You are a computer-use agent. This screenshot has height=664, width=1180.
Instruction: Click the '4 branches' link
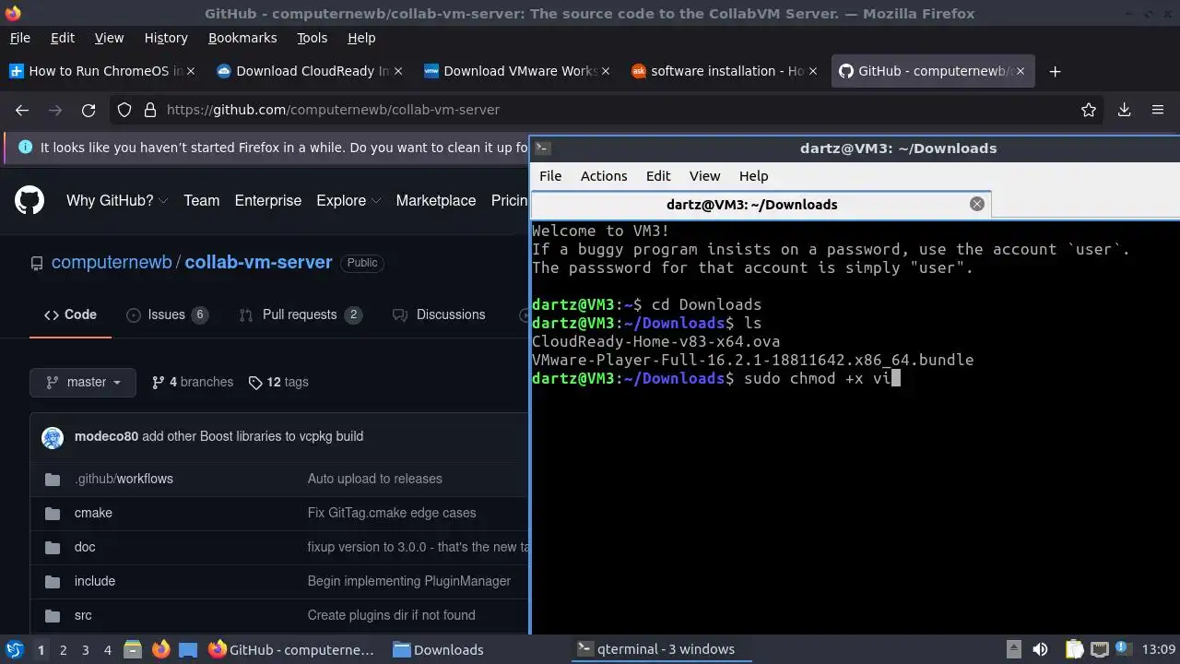click(192, 382)
